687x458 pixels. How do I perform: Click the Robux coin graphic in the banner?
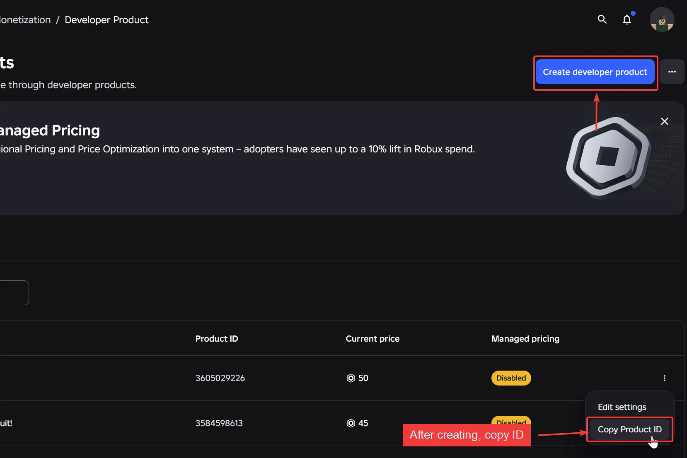coord(608,157)
